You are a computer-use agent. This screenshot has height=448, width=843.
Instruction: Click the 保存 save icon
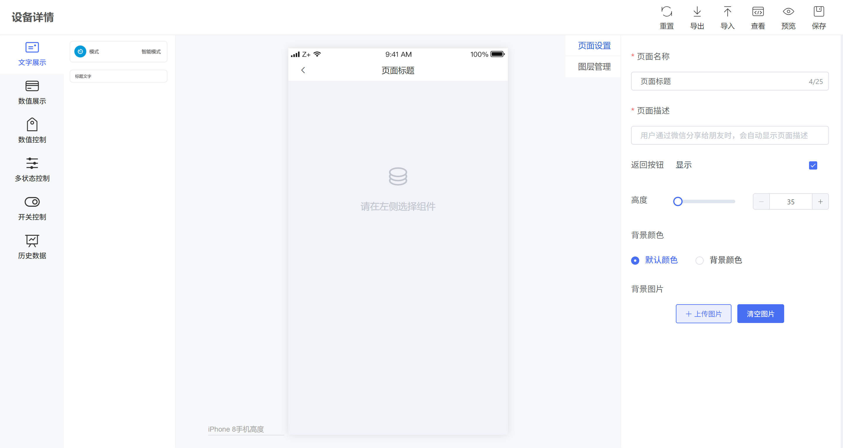(818, 11)
